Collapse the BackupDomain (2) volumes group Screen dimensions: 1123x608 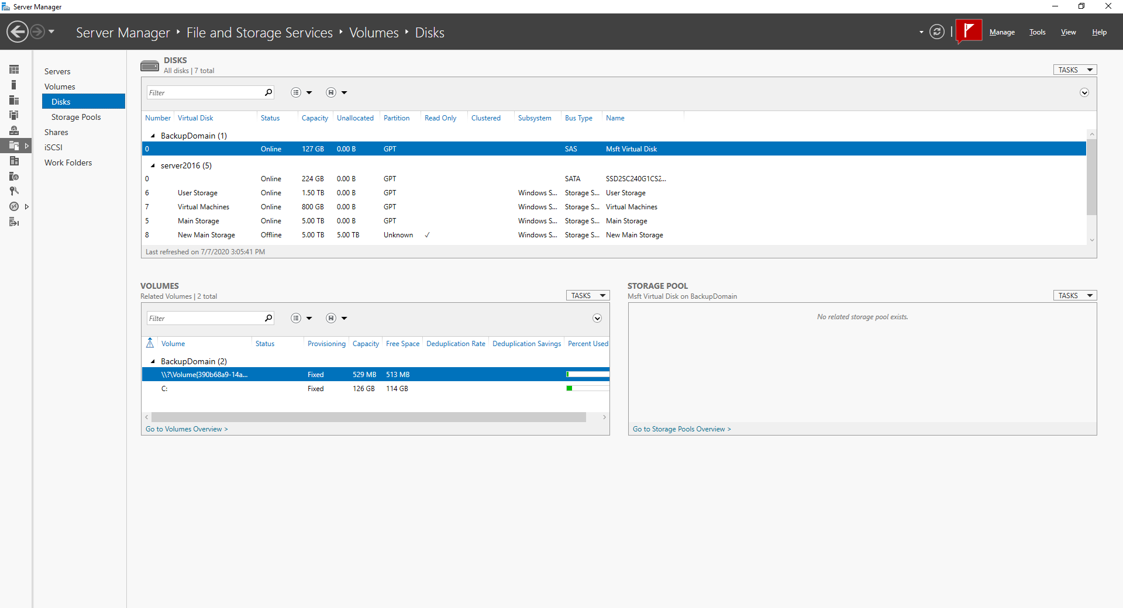click(153, 361)
